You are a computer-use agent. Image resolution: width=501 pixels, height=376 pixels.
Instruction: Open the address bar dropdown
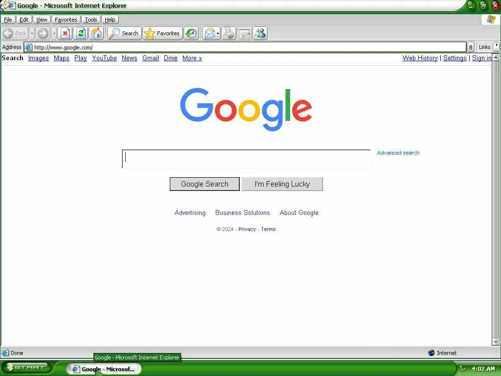[470, 47]
